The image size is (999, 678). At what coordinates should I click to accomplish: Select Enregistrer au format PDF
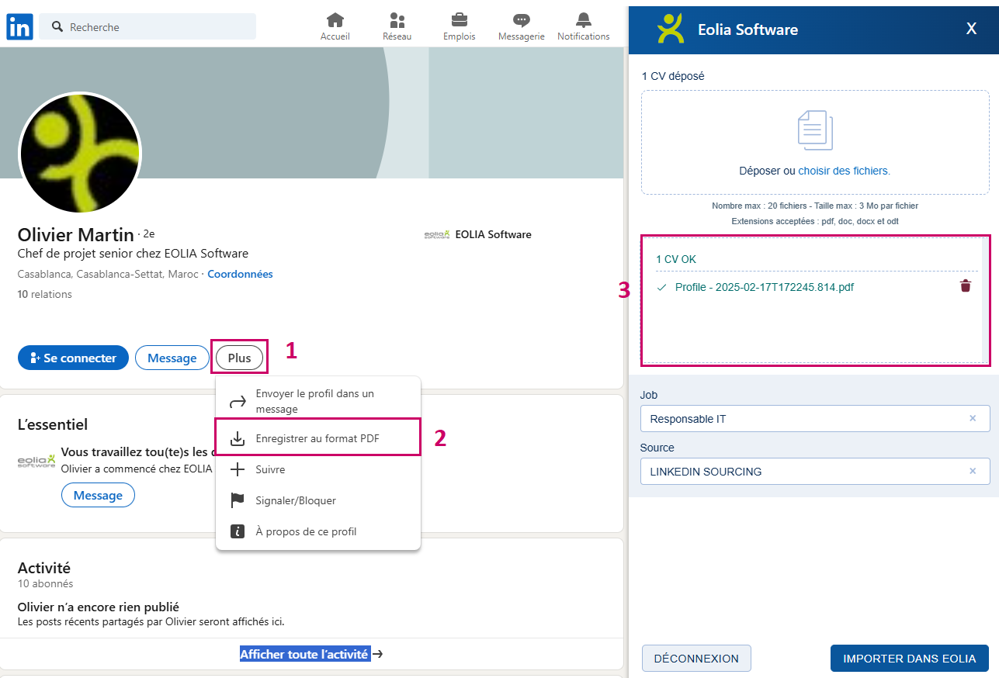(317, 439)
